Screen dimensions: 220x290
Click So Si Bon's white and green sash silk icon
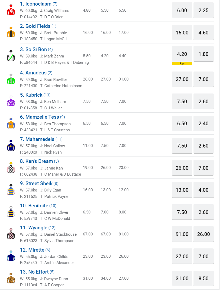pyautogui.click(x=11, y=56)
